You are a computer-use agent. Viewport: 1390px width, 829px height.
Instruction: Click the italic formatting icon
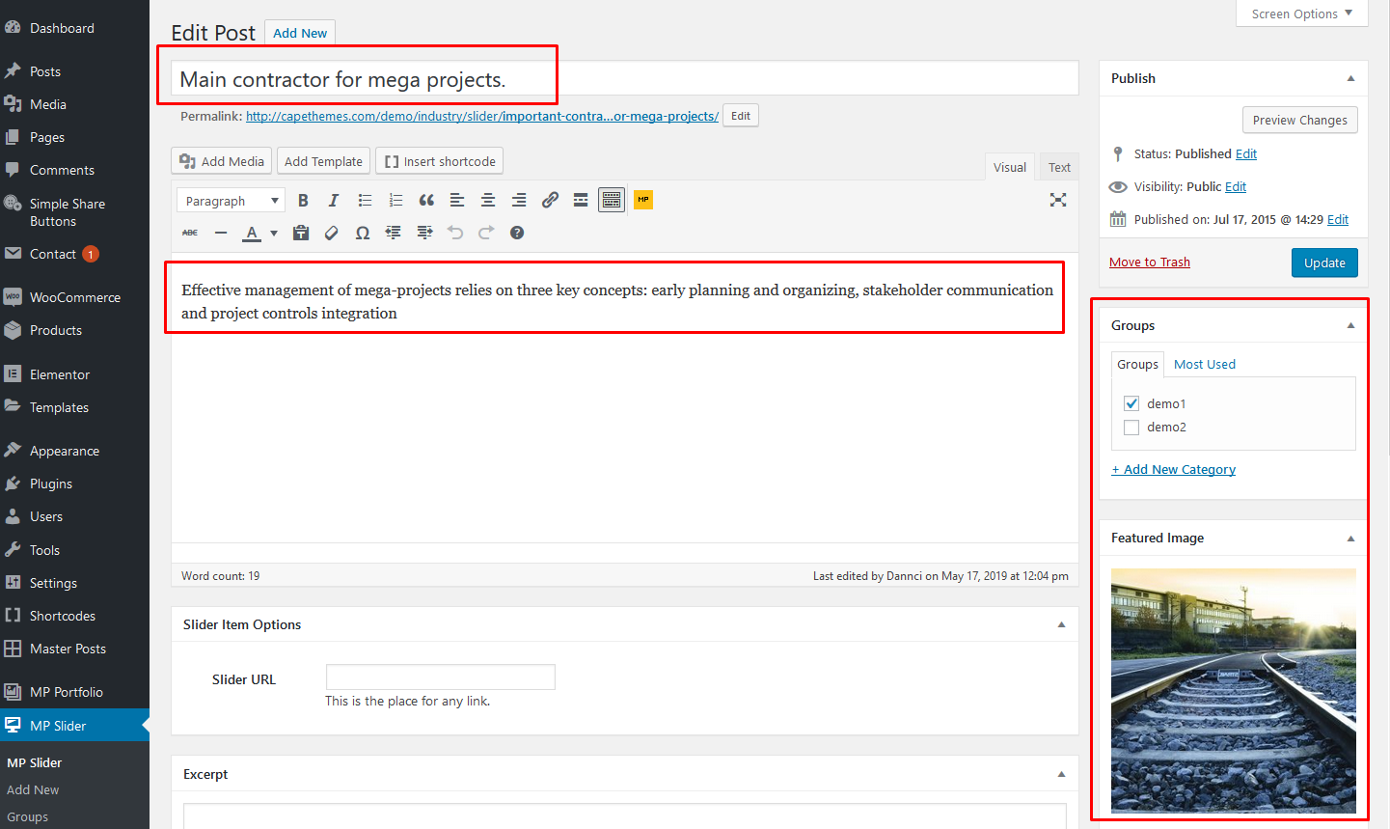(334, 201)
